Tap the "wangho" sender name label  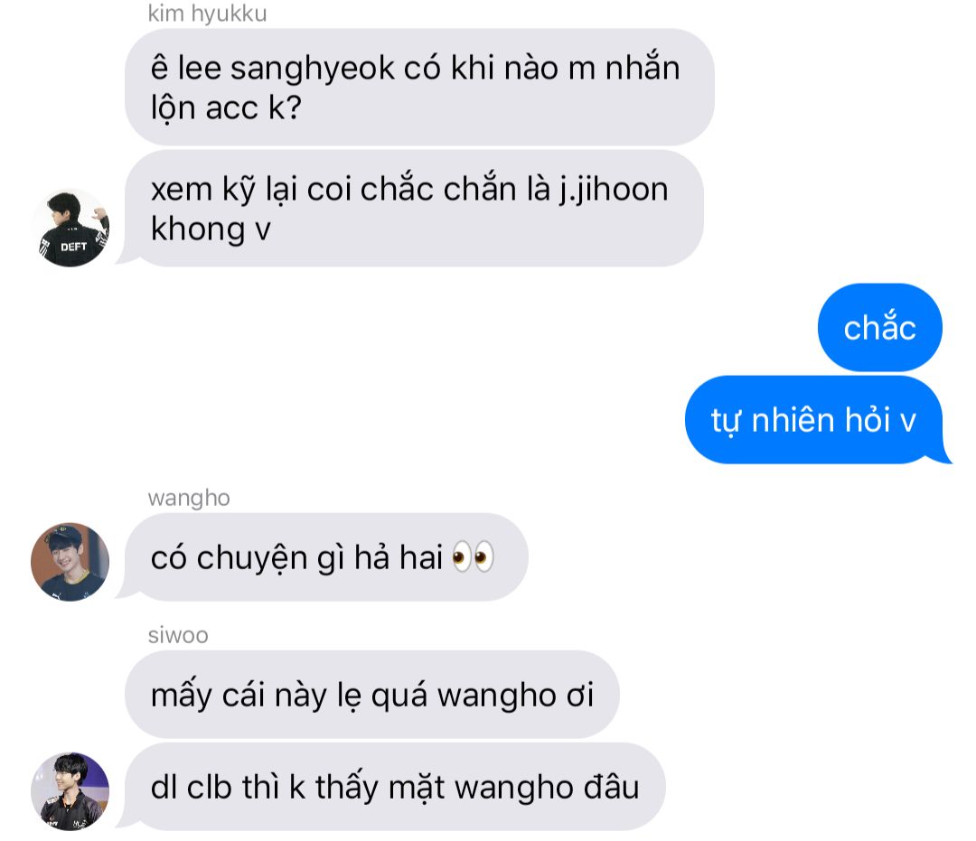click(x=189, y=499)
